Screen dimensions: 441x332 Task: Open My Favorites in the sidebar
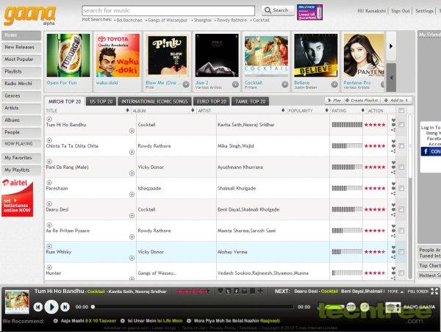click(x=21, y=158)
